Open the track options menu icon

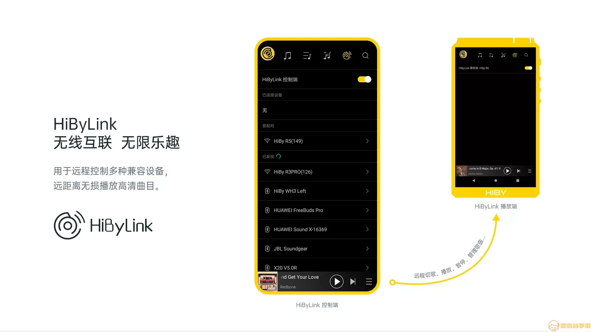coord(368,281)
